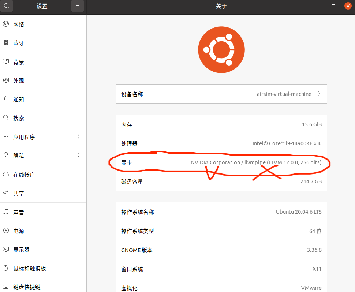The image size is (355, 292).
Task: Click the 显卡 label
Action: pos(127,163)
